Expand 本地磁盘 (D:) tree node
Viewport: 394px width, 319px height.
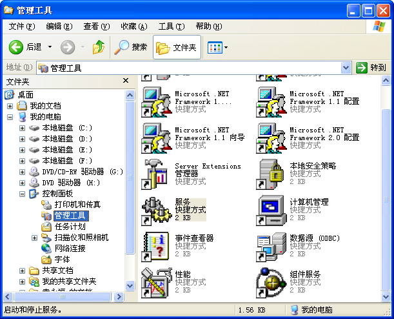point(23,139)
